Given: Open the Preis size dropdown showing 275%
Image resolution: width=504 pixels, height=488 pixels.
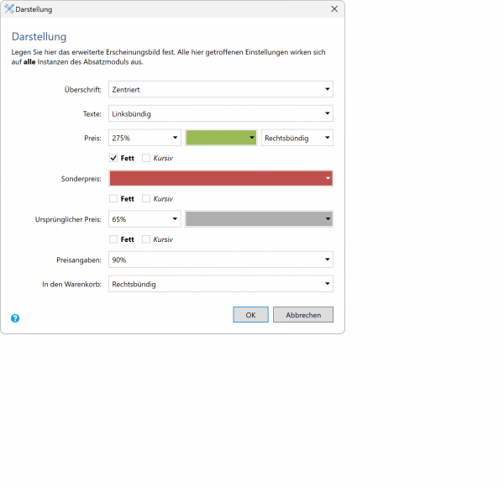Looking at the screenshot, I should coord(144,138).
